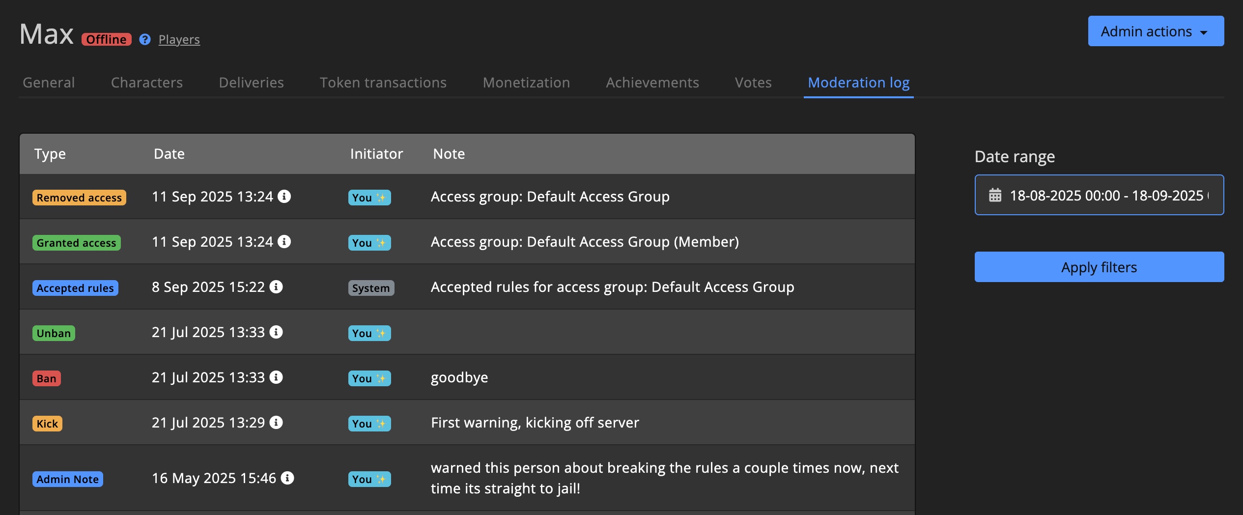Click the Apply filters button
Screen dimensions: 1243x515
point(1099,267)
